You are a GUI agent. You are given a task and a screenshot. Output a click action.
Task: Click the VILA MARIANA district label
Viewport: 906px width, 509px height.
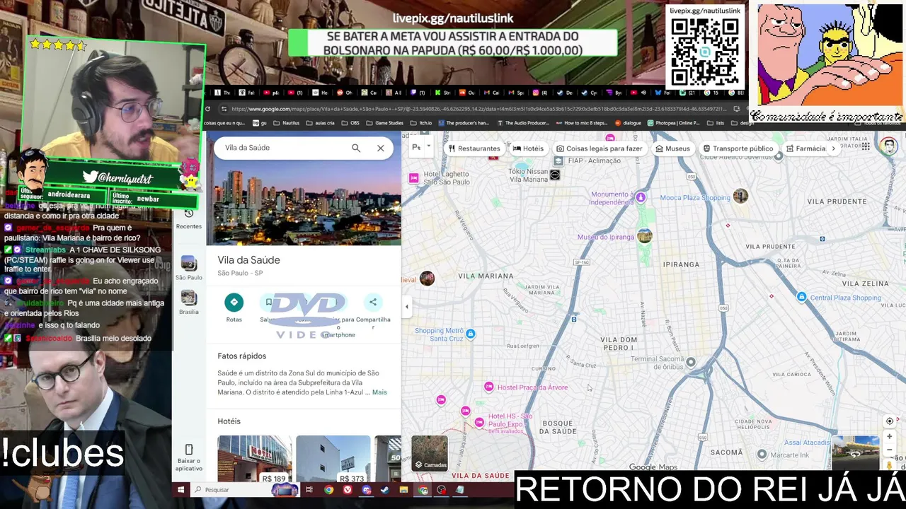point(486,276)
